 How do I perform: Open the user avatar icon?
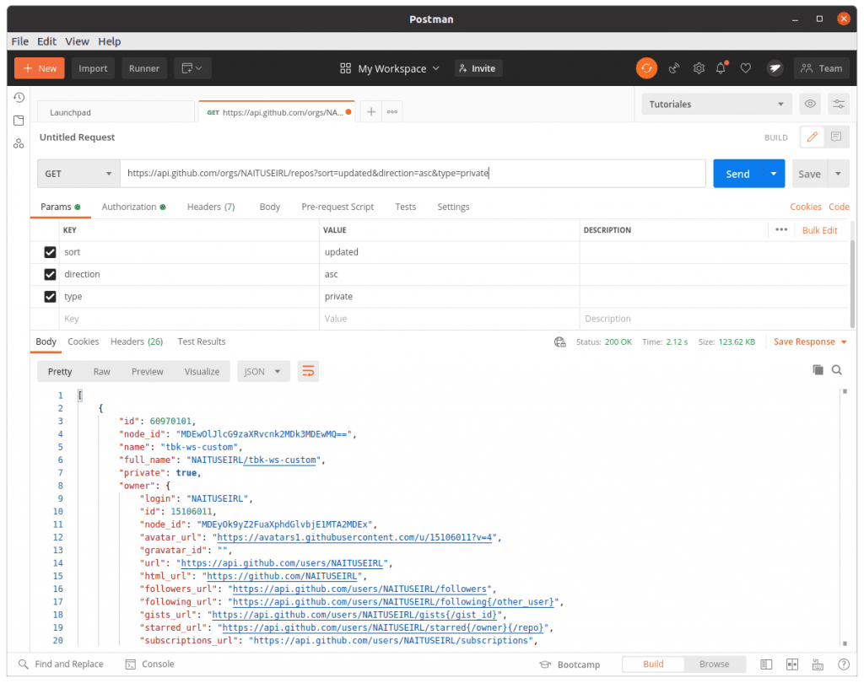775,68
